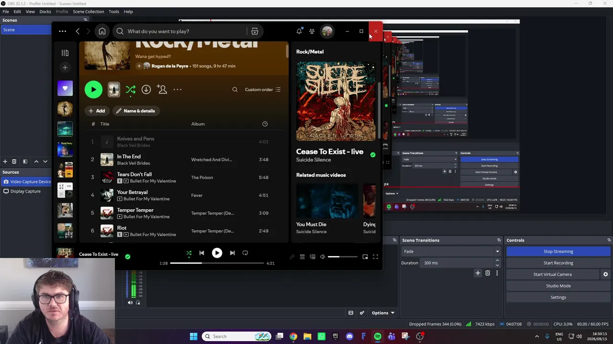Open the Scene Collection menu
This screenshot has width=613, height=344.
point(88,11)
